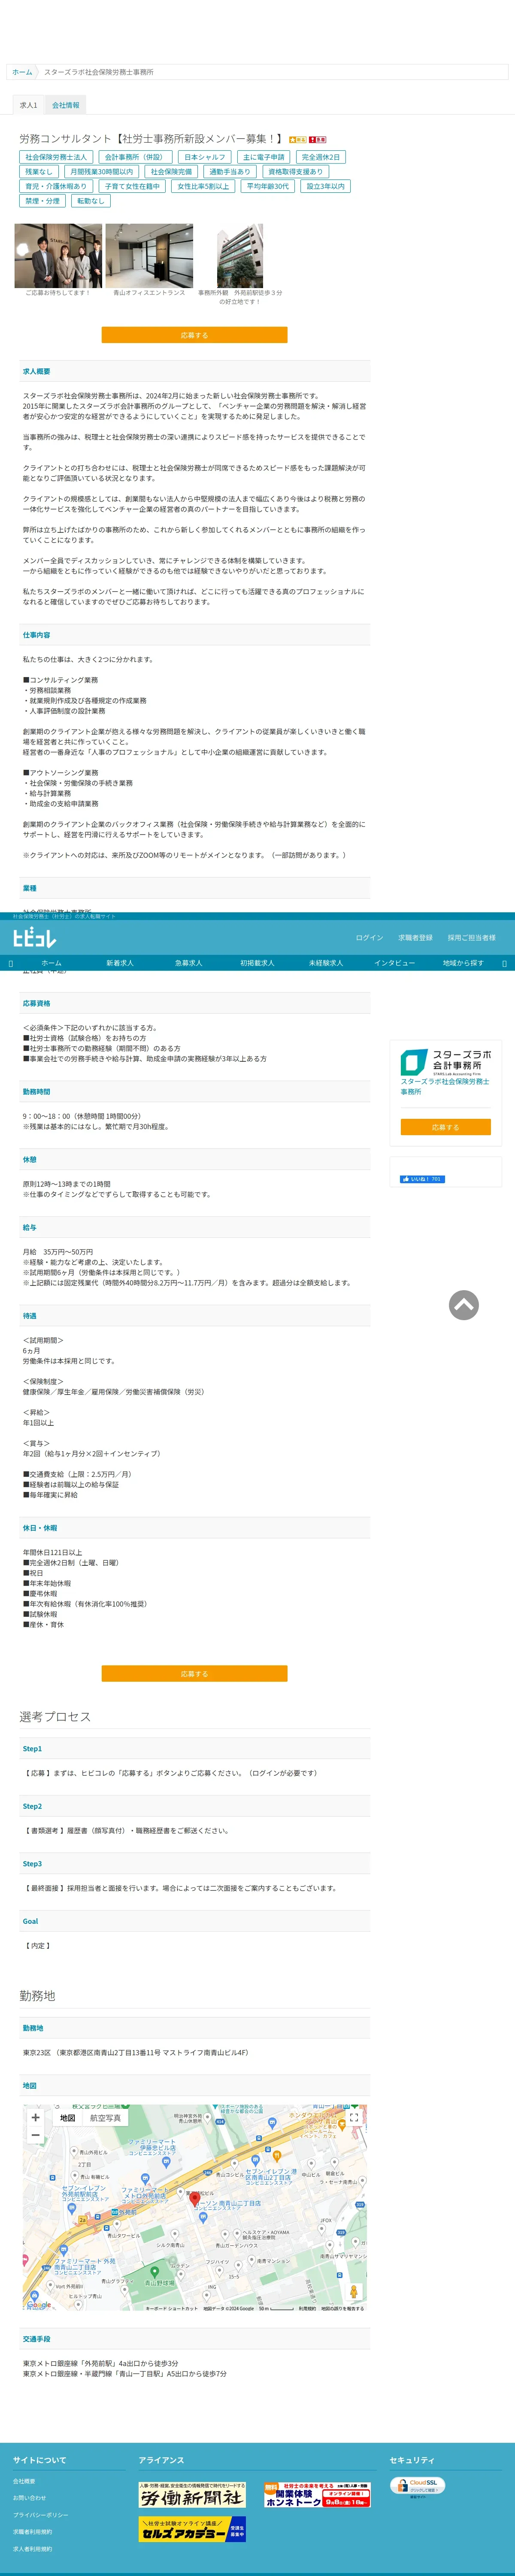Open the 労働新聞社 alliance banner

coord(192,2495)
